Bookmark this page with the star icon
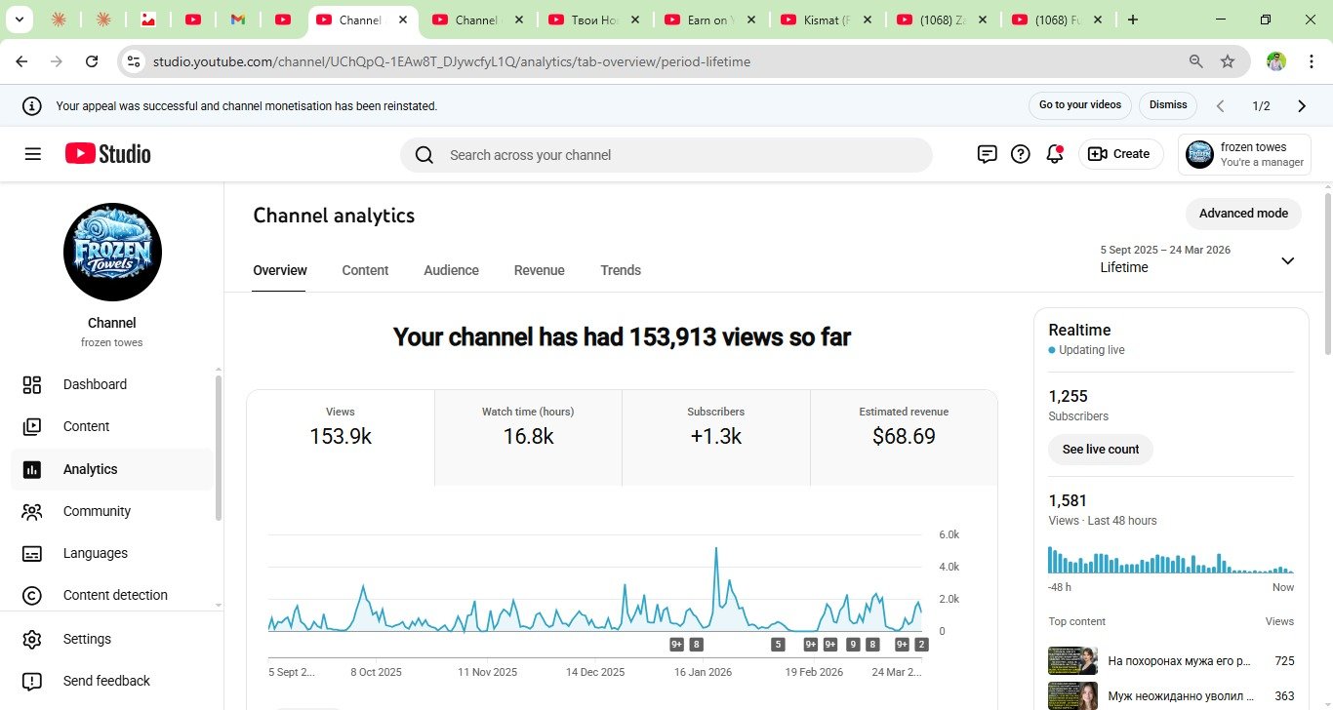 click(1228, 61)
